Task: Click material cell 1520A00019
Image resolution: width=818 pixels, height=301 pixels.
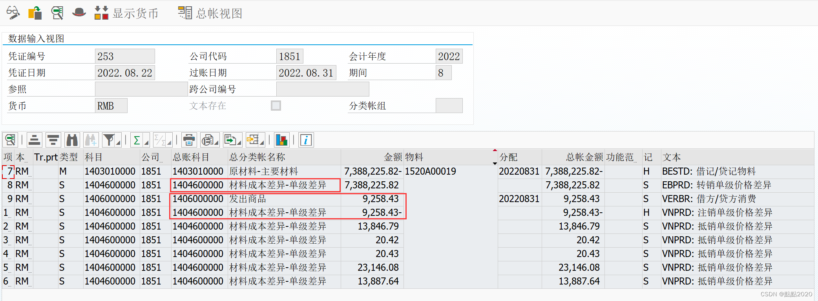Action: (451, 171)
